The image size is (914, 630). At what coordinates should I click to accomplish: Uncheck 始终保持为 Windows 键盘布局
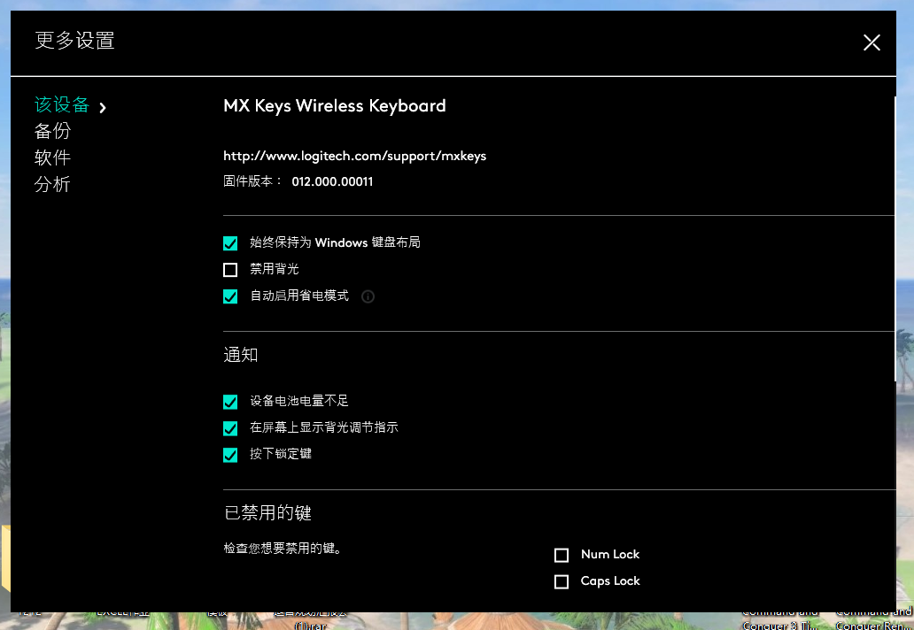click(x=230, y=243)
